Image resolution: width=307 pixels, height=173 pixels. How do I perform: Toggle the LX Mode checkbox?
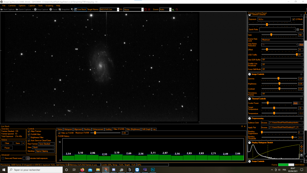pos(293,19)
